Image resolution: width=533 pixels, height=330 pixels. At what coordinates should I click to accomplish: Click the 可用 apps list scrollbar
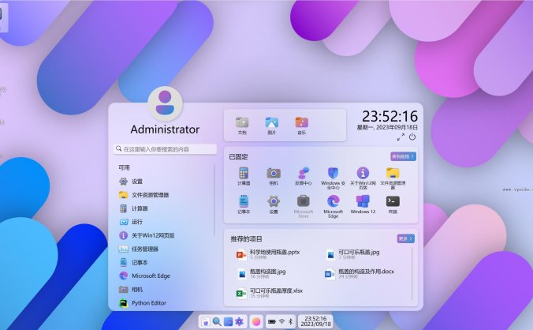(x=214, y=200)
